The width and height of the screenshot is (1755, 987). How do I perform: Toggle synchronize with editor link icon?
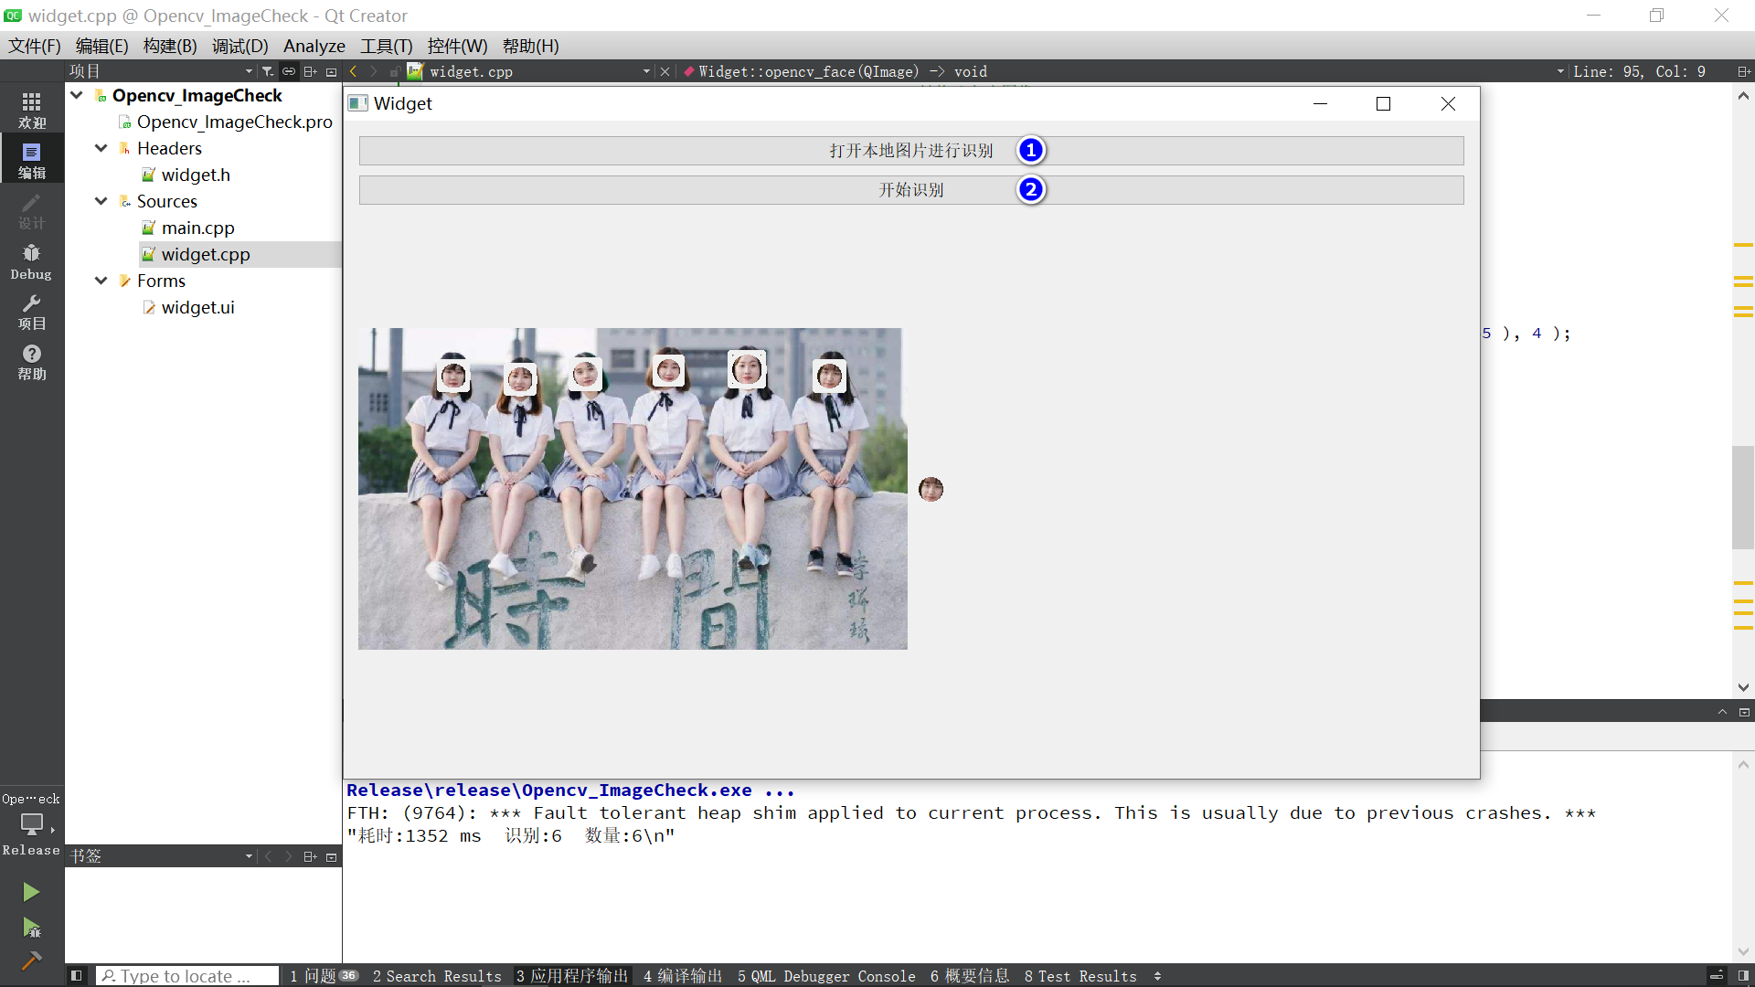tap(289, 71)
